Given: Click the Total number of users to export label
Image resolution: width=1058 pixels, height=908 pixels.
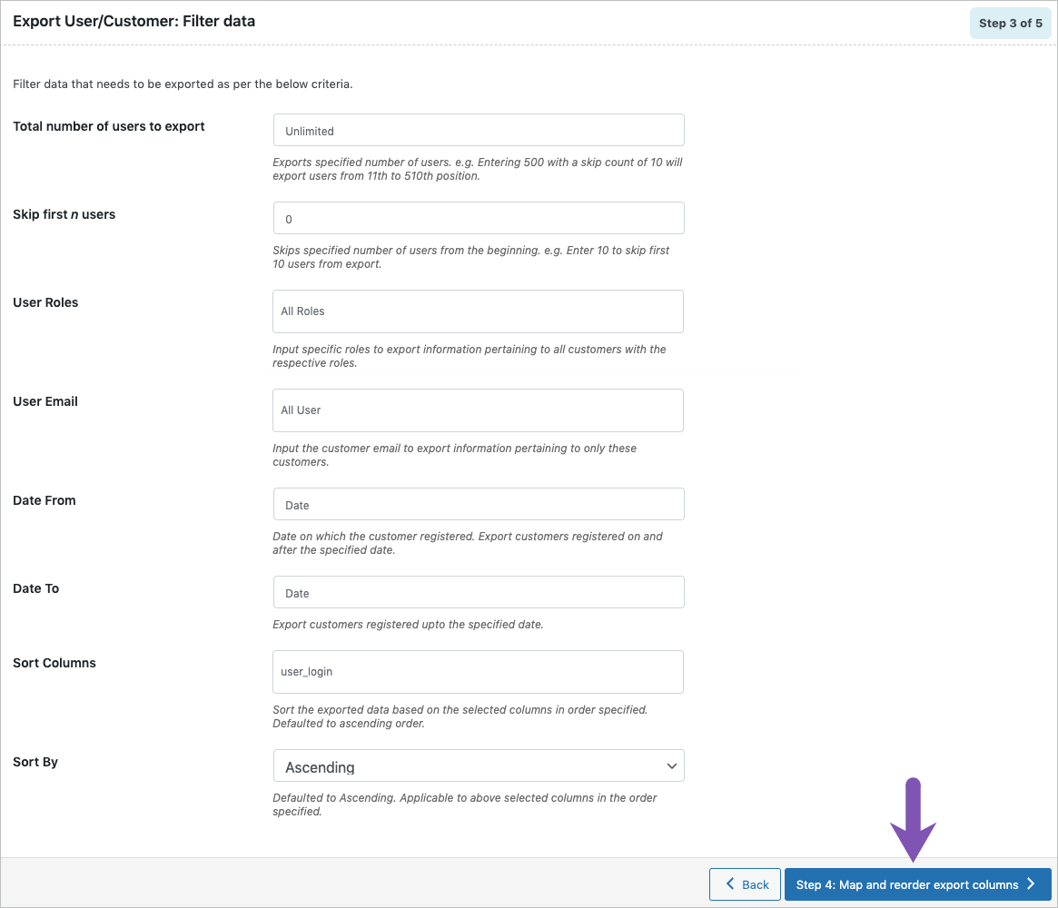Looking at the screenshot, I should point(108,126).
